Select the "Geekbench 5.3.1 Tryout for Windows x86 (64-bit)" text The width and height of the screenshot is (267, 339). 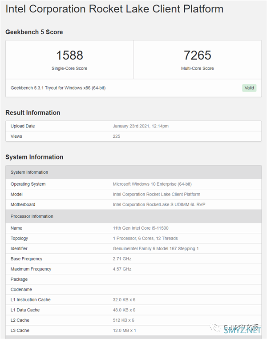click(x=58, y=88)
